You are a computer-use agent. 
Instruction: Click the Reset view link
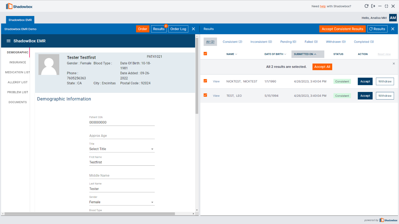[x=384, y=54]
